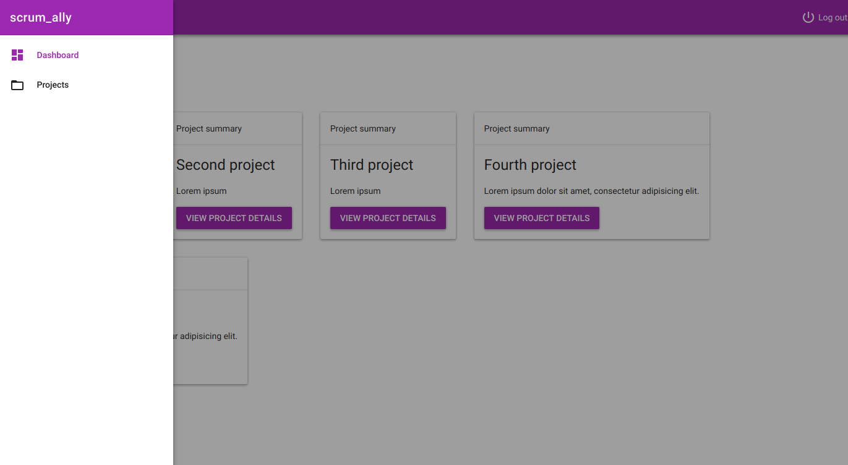Viewport: 848px width, 465px height.
Task: Click Fourth project's 'Lorem ipsum dolor sit amet' description
Action: 591,191
